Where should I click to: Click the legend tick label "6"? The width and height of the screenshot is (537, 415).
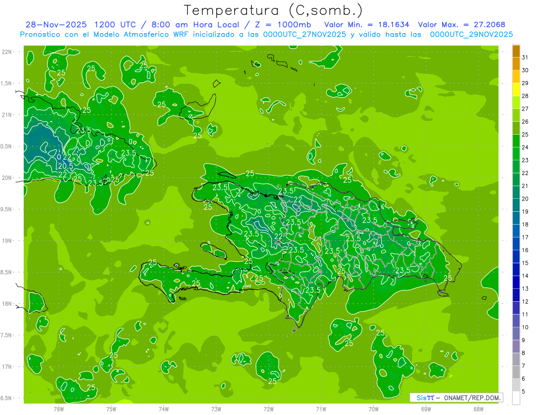coord(523,379)
